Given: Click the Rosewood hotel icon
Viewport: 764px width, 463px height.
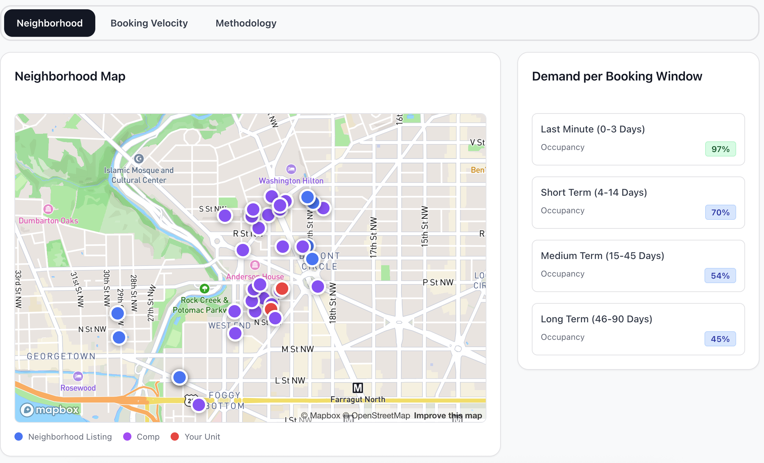Looking at the screenshot, I should coord(78,376).
